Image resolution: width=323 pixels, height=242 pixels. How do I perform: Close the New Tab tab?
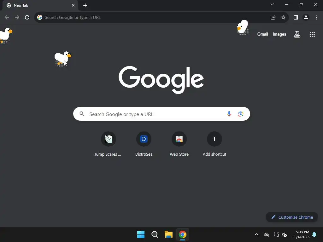pos(73,5)
